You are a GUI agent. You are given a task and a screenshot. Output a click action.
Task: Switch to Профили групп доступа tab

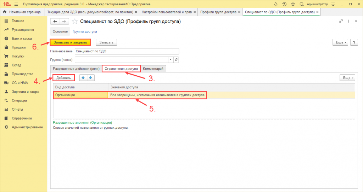click(x=218, y=12)
